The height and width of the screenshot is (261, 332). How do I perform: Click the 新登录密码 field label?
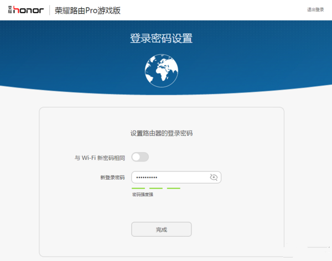(112, 178)
